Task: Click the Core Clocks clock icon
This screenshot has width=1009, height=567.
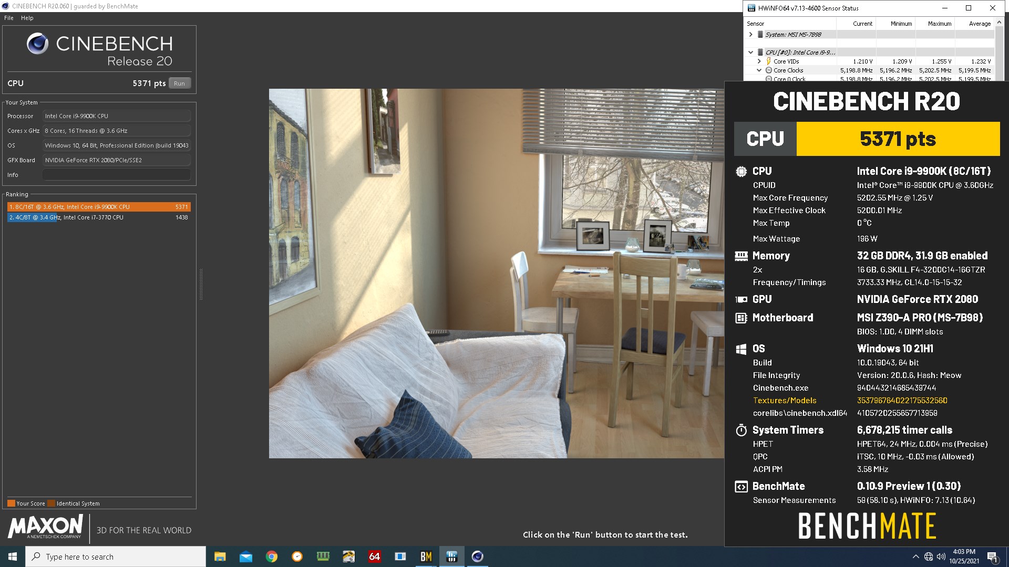Action: [x=769, y=70]
